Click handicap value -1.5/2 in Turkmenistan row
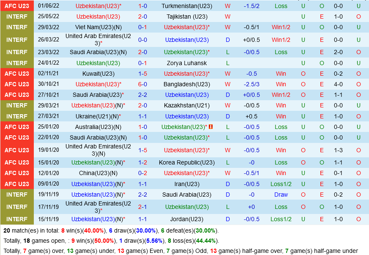The height and width of the screenshot is (255, 369). (251, 6)
